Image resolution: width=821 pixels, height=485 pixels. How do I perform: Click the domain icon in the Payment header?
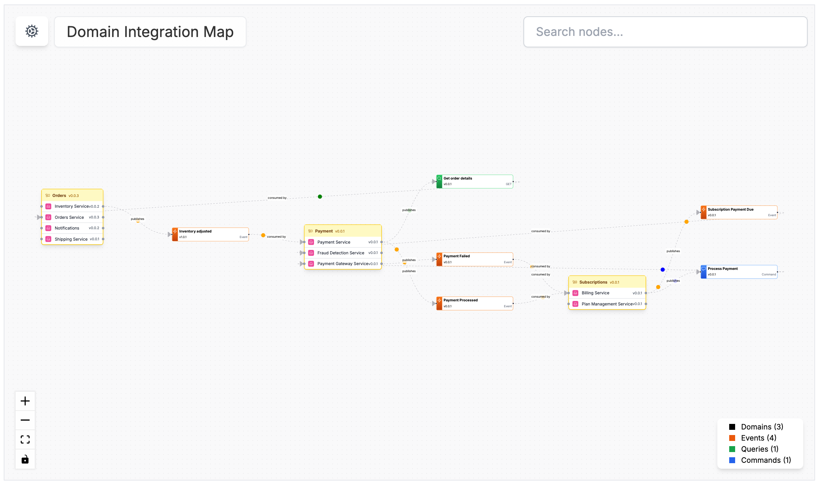(x=311, y=231)
